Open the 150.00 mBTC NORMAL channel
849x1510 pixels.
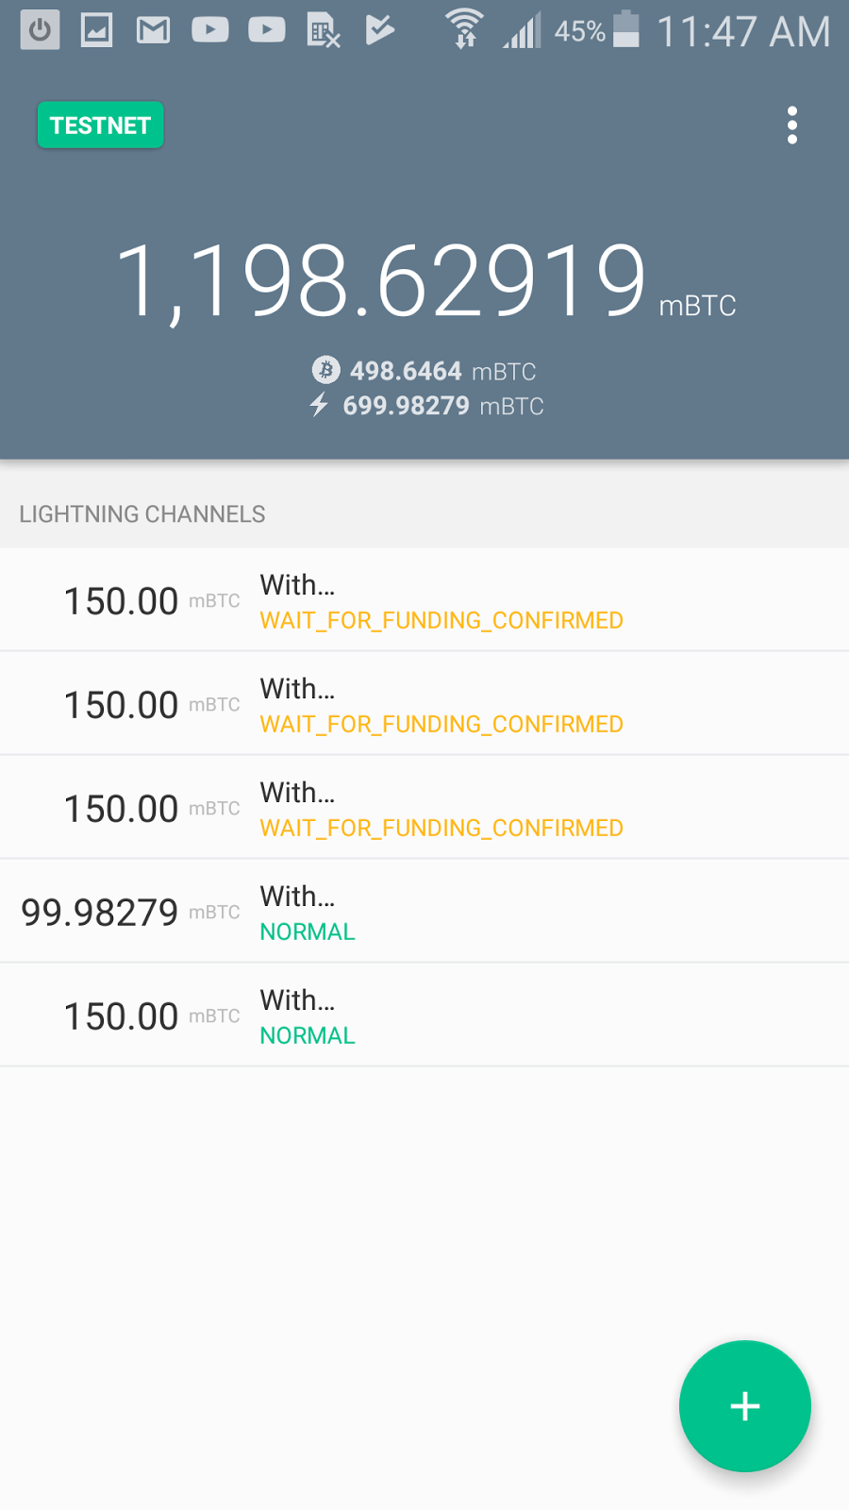click(424, 1015)
